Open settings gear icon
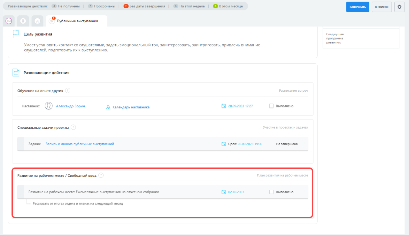The height and width of the screenshot is (235, 409). pos(399,7)
